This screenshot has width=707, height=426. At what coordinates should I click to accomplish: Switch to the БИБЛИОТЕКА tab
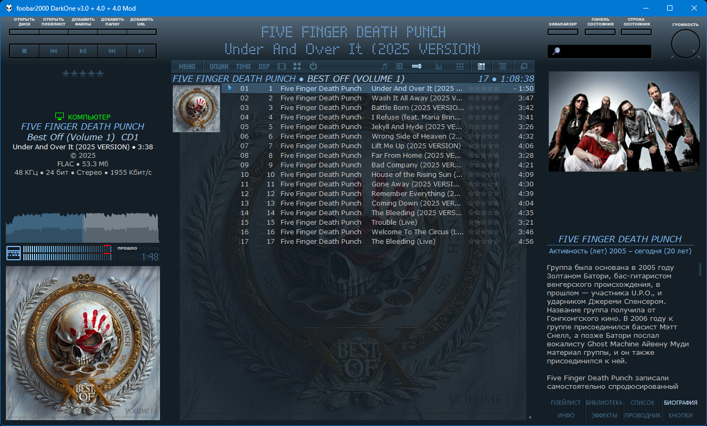[604, 403]
